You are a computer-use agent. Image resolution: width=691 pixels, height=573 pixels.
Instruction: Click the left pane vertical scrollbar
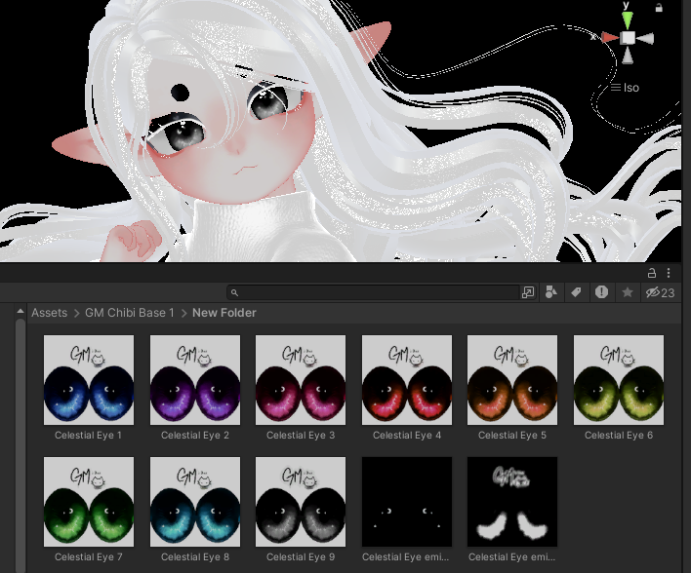[20, 444]
